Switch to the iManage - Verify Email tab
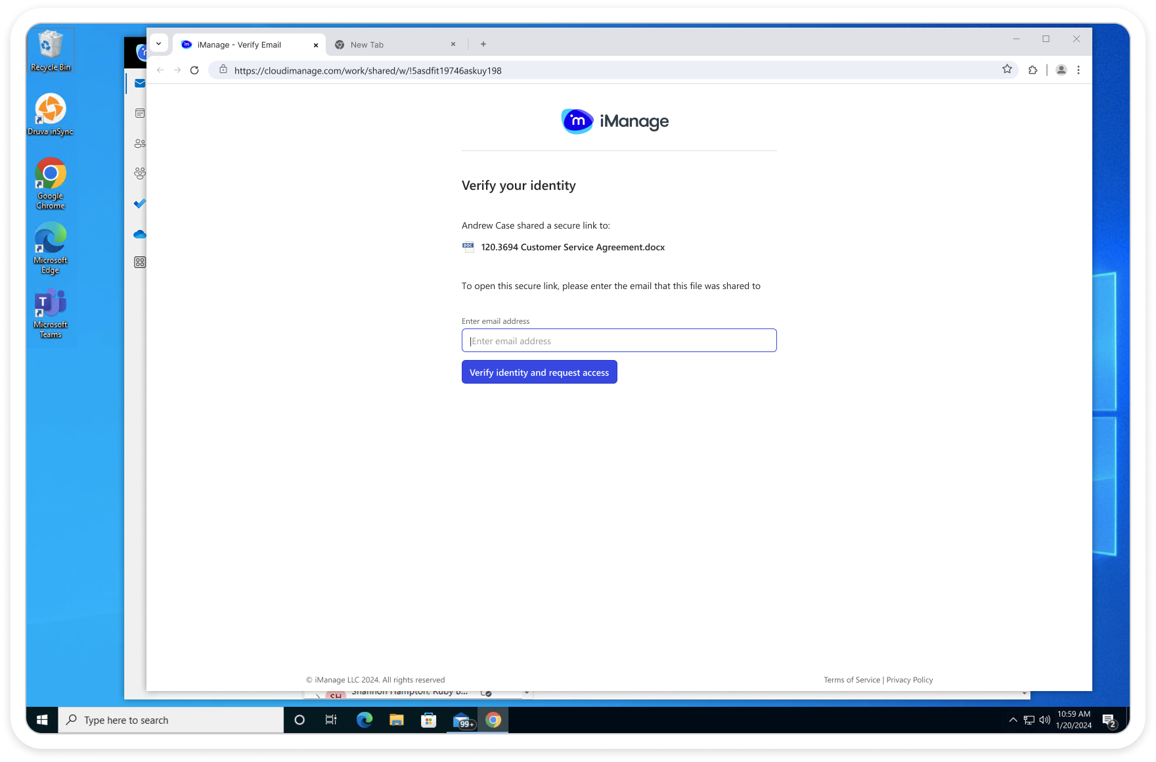Screen dimensions: 1156x762 click(x=250, y=45)
